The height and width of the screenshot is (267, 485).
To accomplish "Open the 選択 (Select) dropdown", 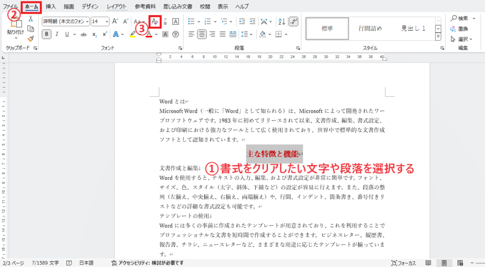I will [461, 39].
